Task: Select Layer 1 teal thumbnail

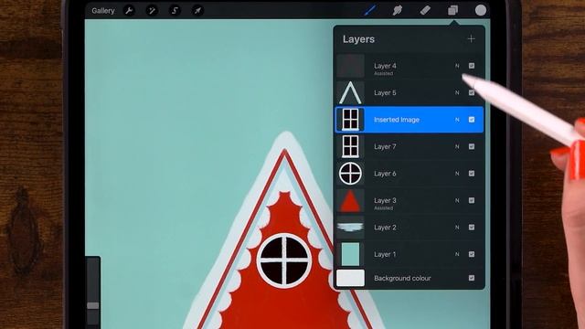Action: tap(350, 254)
